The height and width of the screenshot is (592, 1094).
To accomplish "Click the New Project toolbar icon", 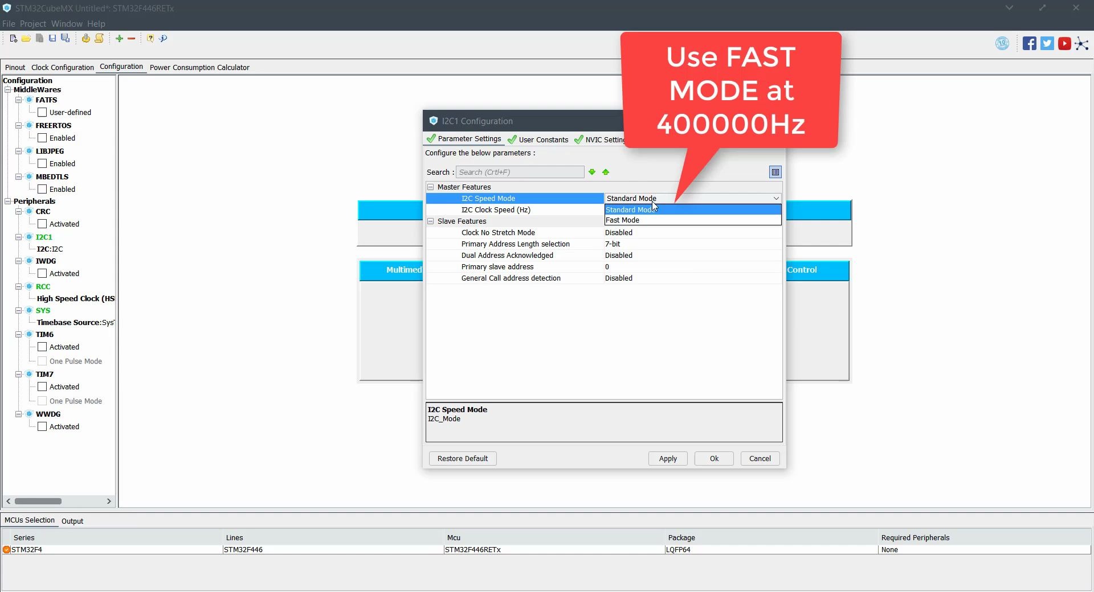I will [13, 38].
